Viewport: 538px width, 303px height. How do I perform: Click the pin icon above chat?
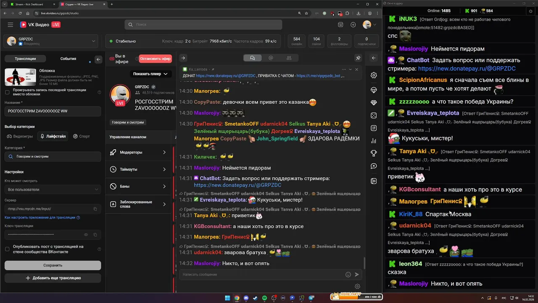(358, 58)
